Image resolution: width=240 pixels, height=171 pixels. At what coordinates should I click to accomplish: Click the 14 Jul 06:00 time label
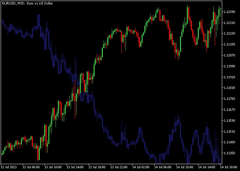coord(163,167)
